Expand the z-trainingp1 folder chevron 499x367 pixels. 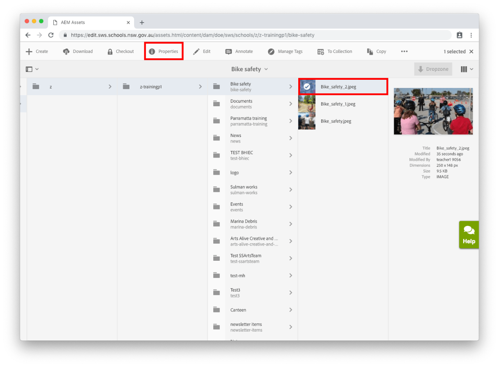200,87
